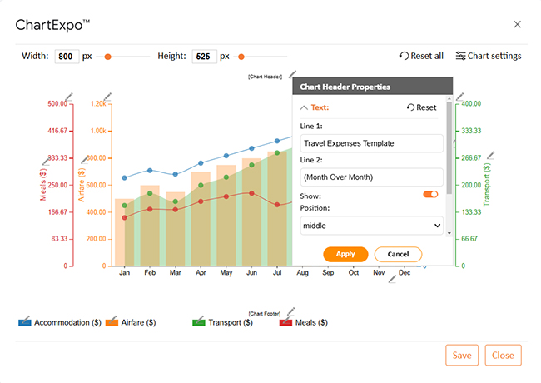Click the Apply button
541x383 pixels.
(345, 254)
